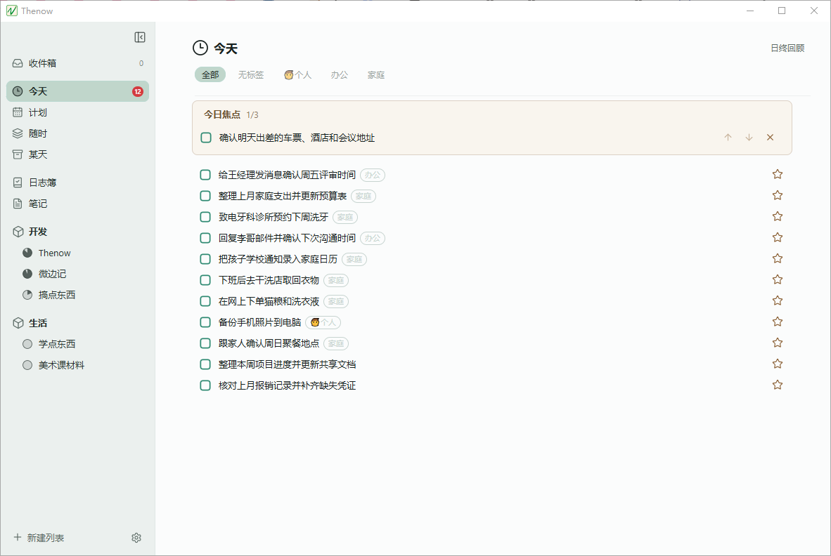Select the 无标签 filter tab
The width and height of the screenshot is (831, 556).
[251, 74]
